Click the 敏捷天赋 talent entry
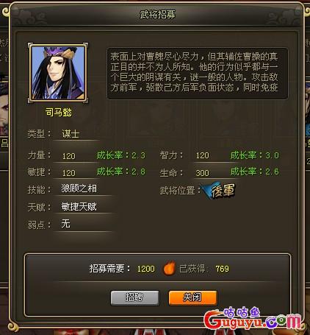 (79, 207)
